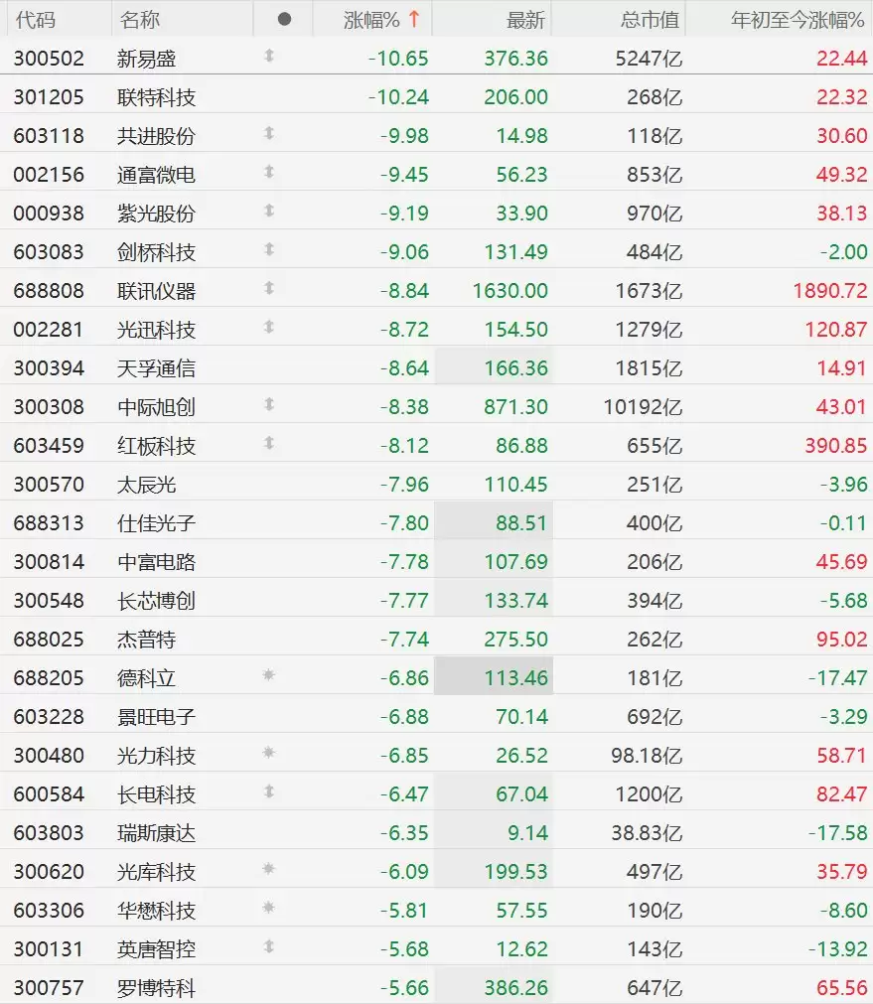Select stock code 301205
This screenshot has height=1004, width=873.
(49, 97)
